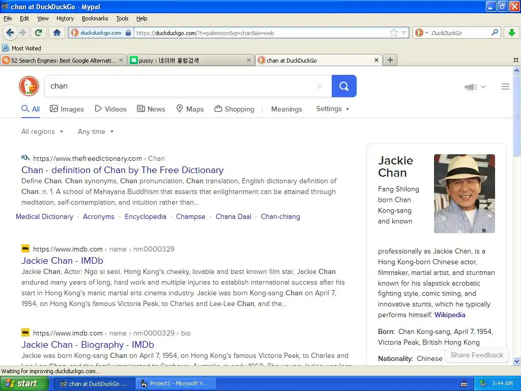
Task: Switch to the News results tab
Action: [x=151, y=109]
